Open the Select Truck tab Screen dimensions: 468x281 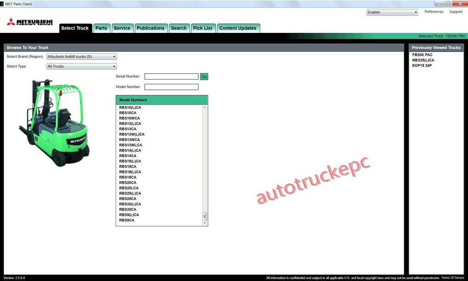pyautogui.click(x=75, y=28)
